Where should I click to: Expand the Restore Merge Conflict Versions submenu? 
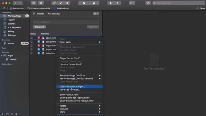[80, 79]
